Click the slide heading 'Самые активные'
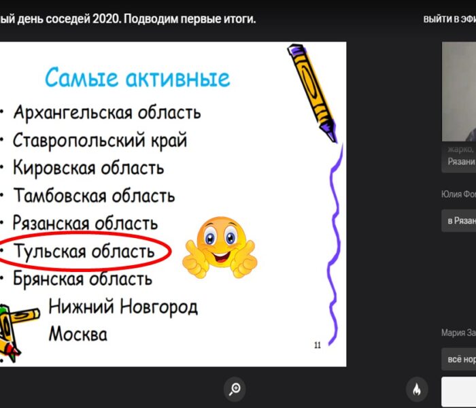Image resolution: width=476 pixels, height=408 pixels. (137, 78)
